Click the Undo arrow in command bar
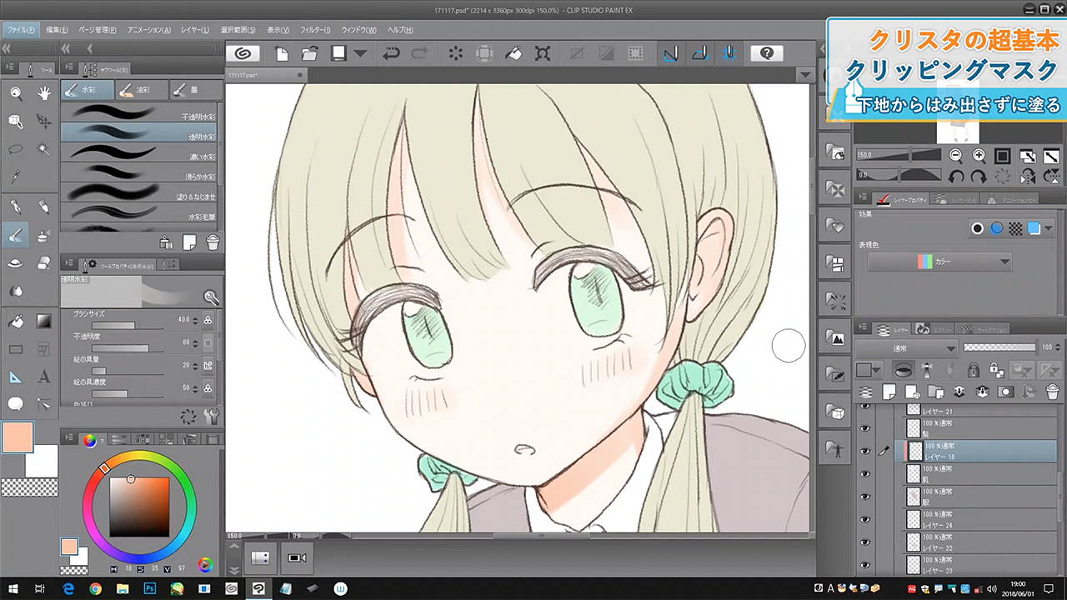1067x600 pixels. 390,53
